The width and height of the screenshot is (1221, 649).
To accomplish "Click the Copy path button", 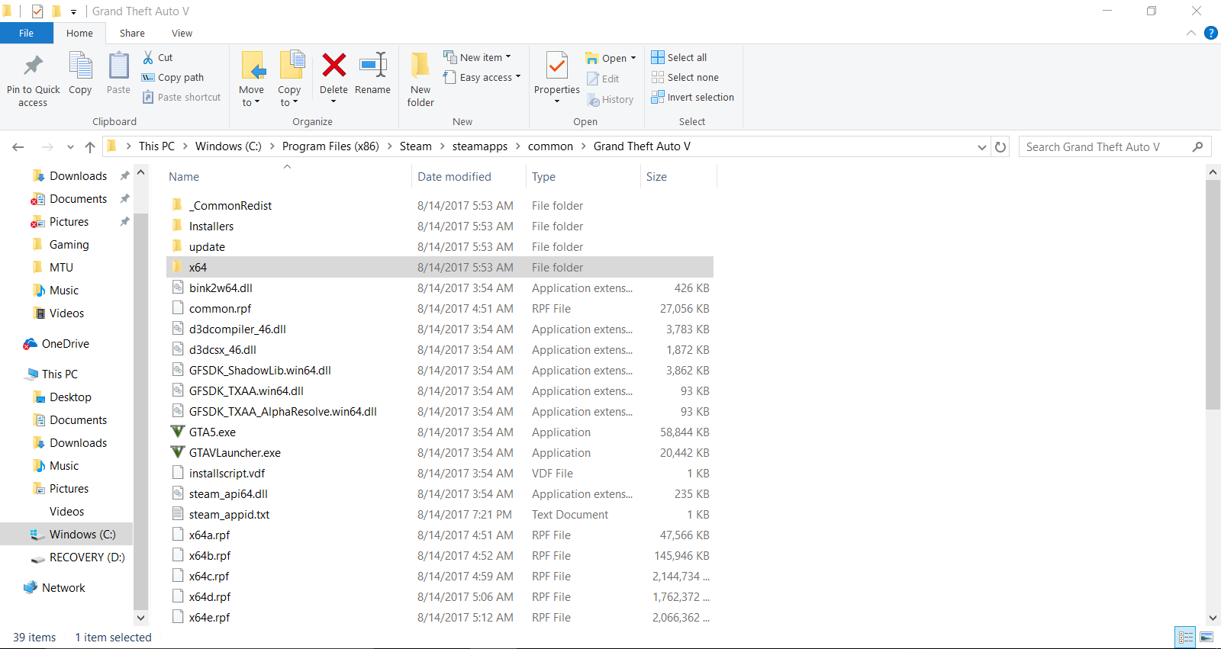I will coord(173,77).
